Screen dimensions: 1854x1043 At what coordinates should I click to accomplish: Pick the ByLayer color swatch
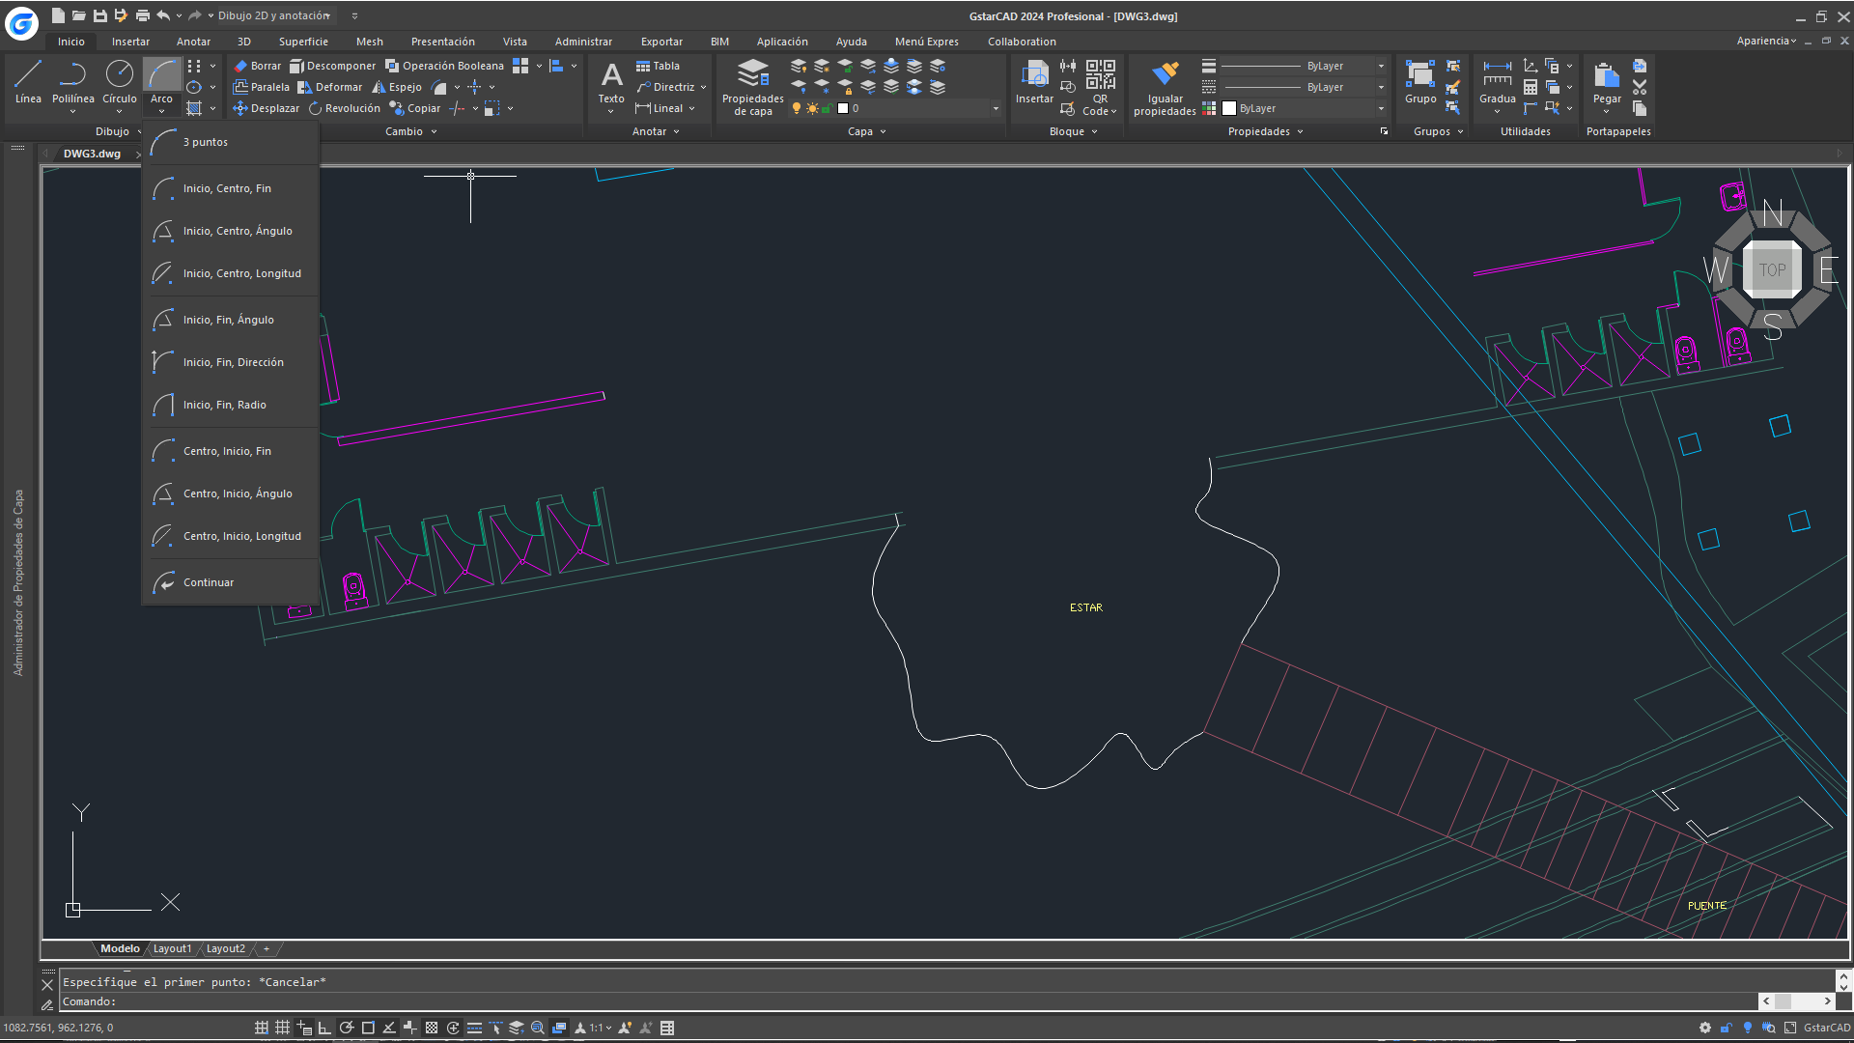click(1229, 108)
